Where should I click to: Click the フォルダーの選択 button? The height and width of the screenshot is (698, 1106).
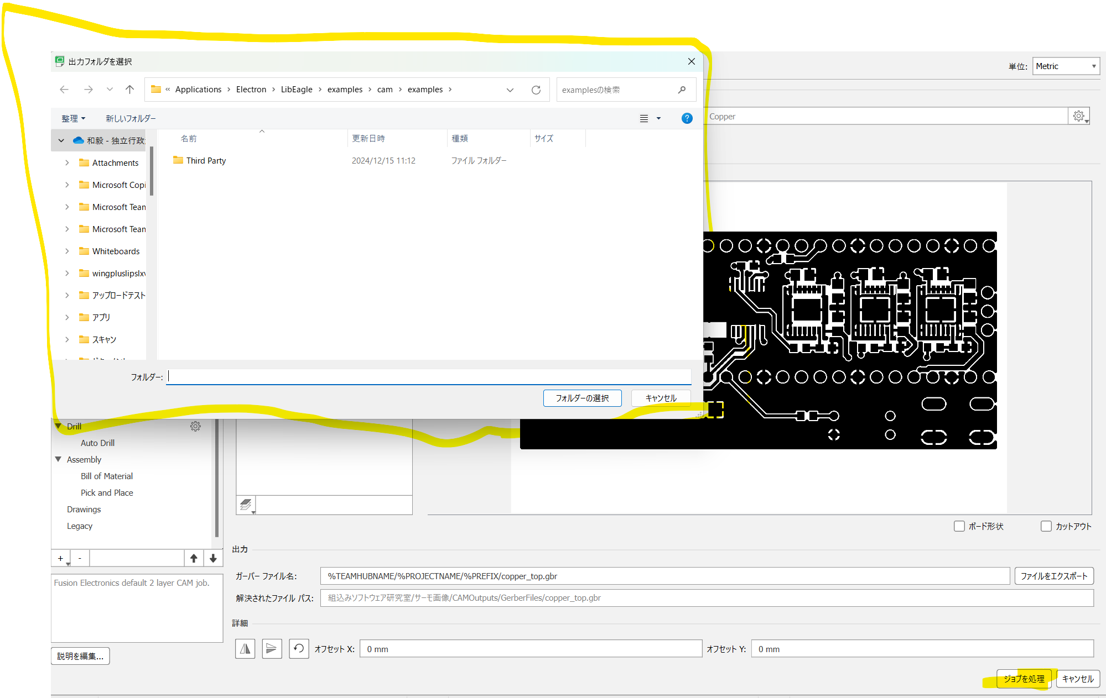point(582,398)
